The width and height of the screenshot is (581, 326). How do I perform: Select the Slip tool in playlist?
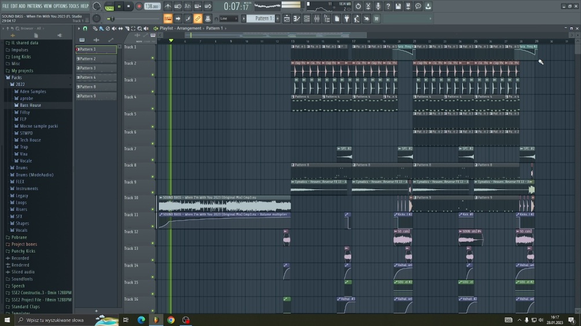click(120, 28)
